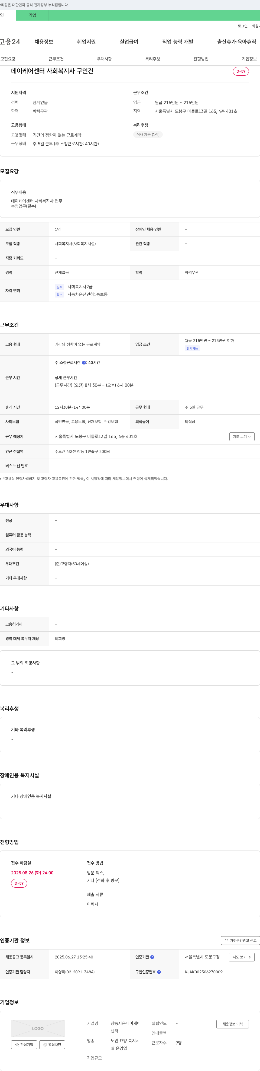Click the 고용24 site logo
Screen dimensions: 260x1071
click(x=10, y=41)
